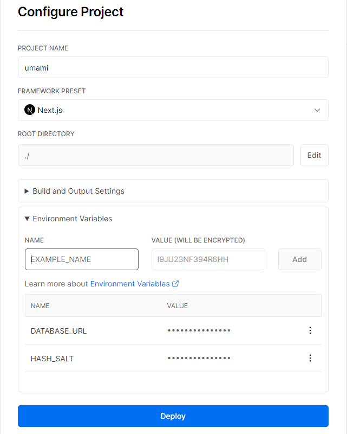Click the Configure Project heading
The height and width of the screenshot is (434, 347).
pos(71,11)
